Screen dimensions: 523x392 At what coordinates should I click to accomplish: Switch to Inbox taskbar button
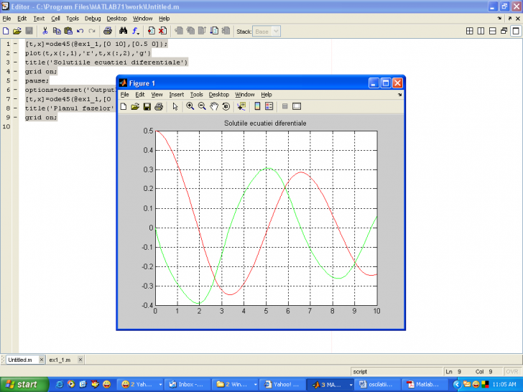click(188, 385)
